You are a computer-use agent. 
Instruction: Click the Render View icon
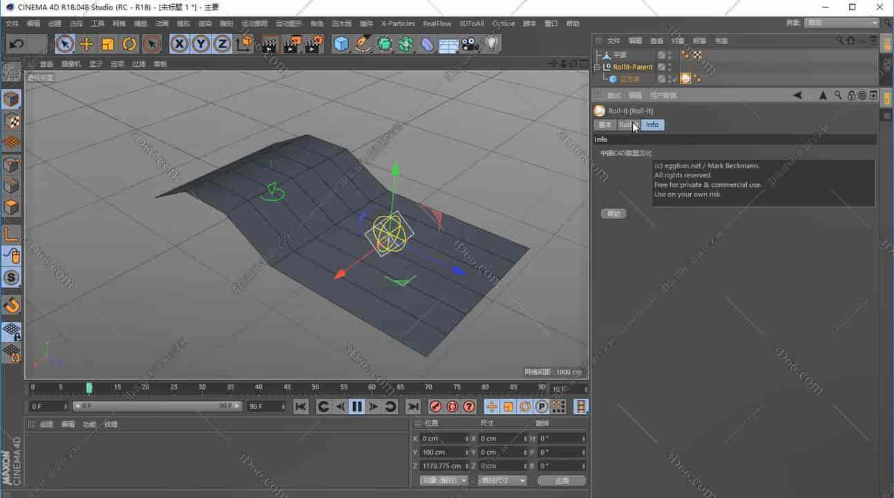[268, 44]
